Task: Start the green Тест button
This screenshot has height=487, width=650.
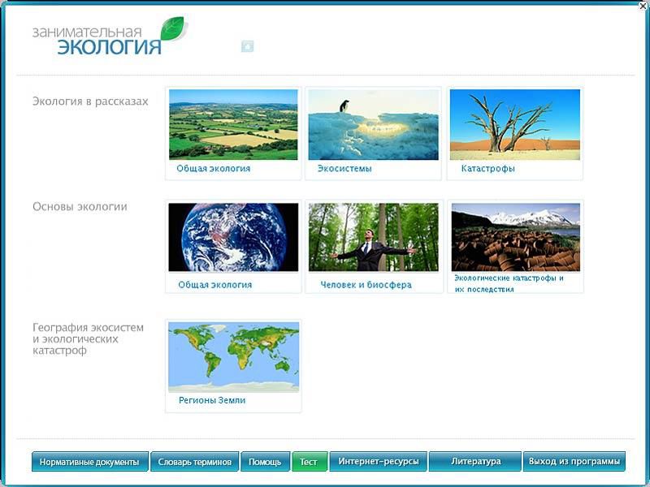Action: pyautogui.click(x=309, y=462)
